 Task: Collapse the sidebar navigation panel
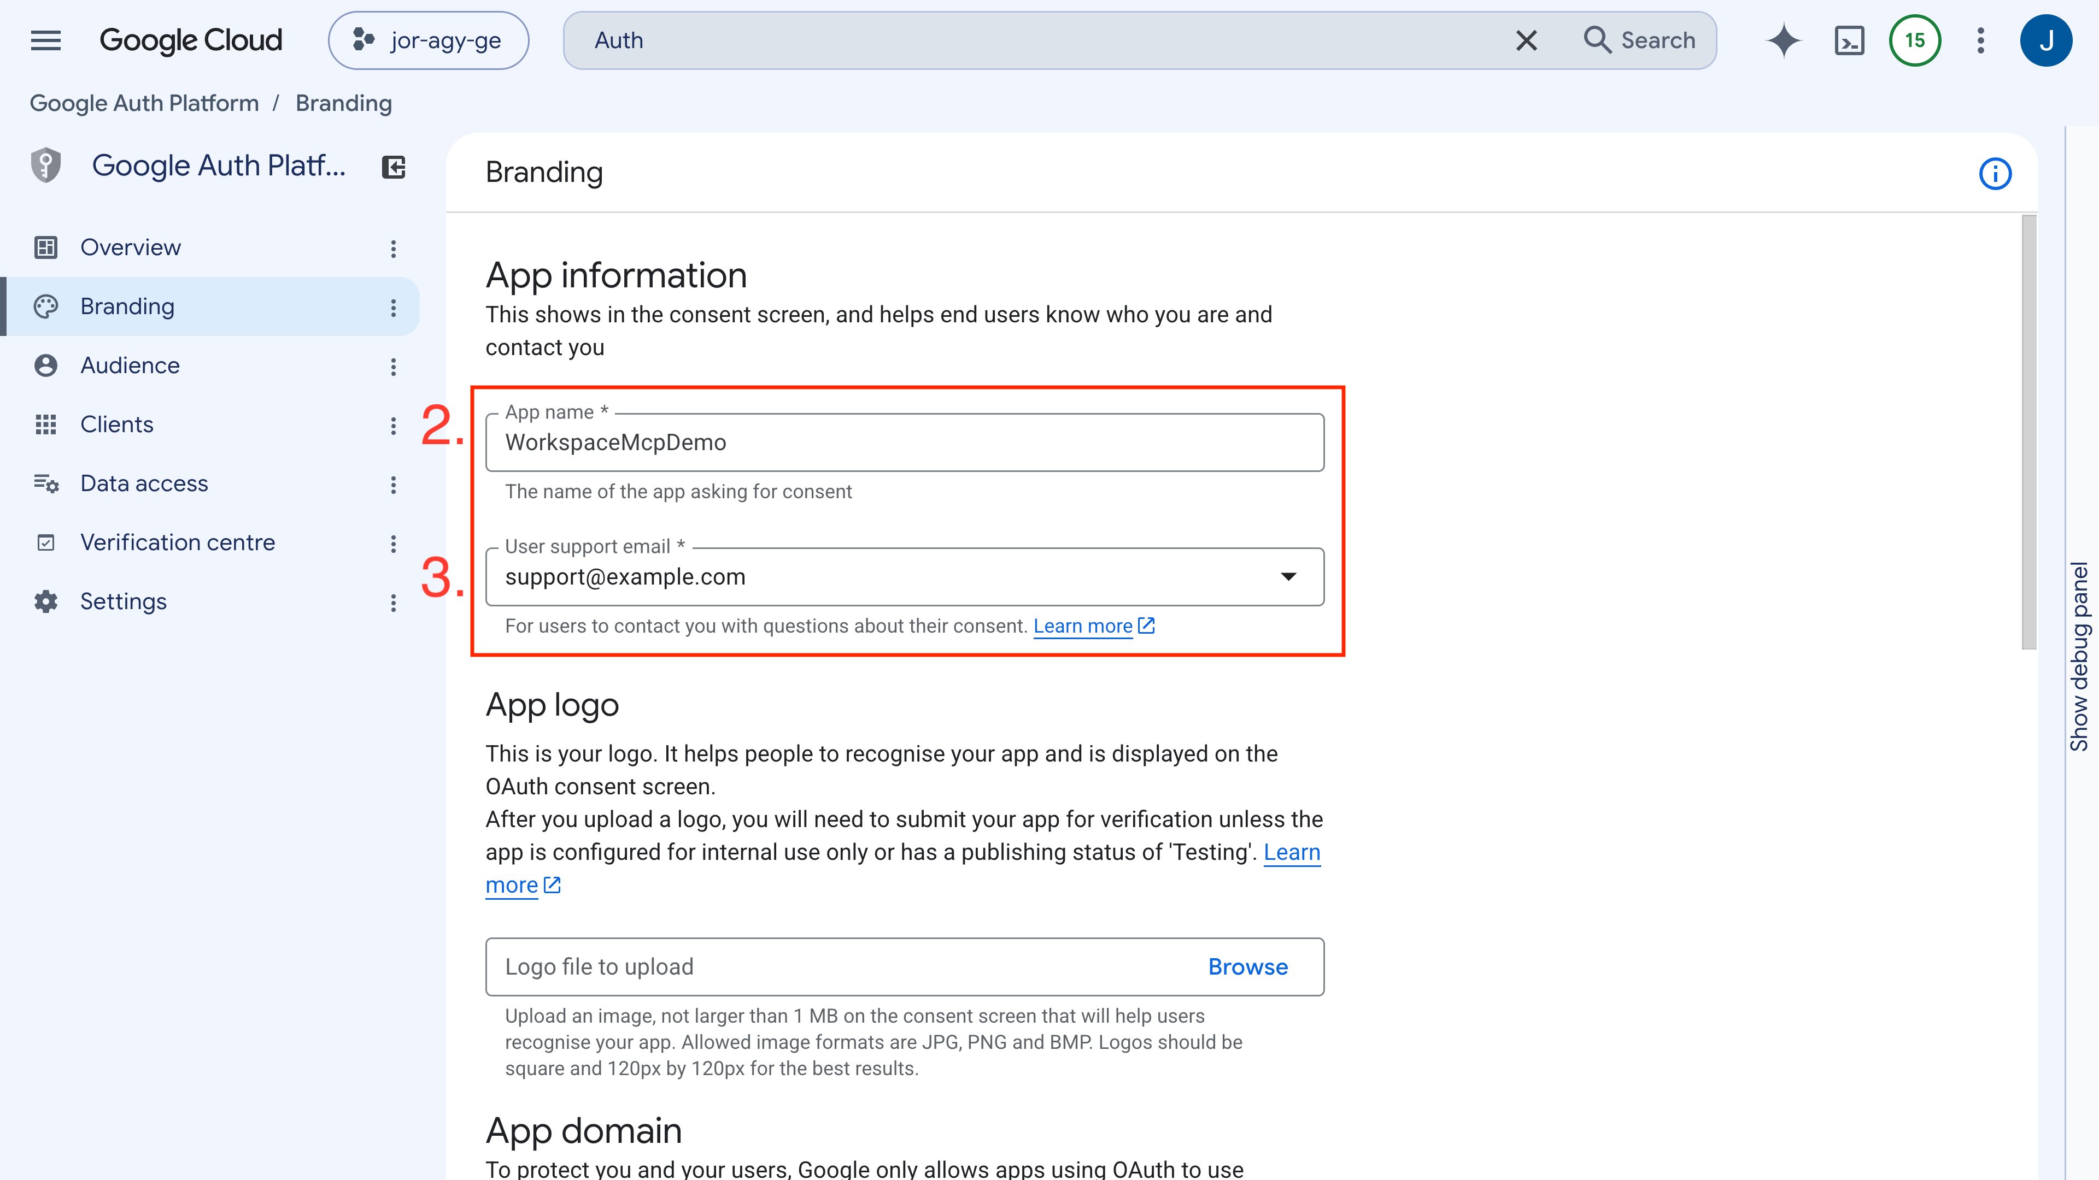394,167
